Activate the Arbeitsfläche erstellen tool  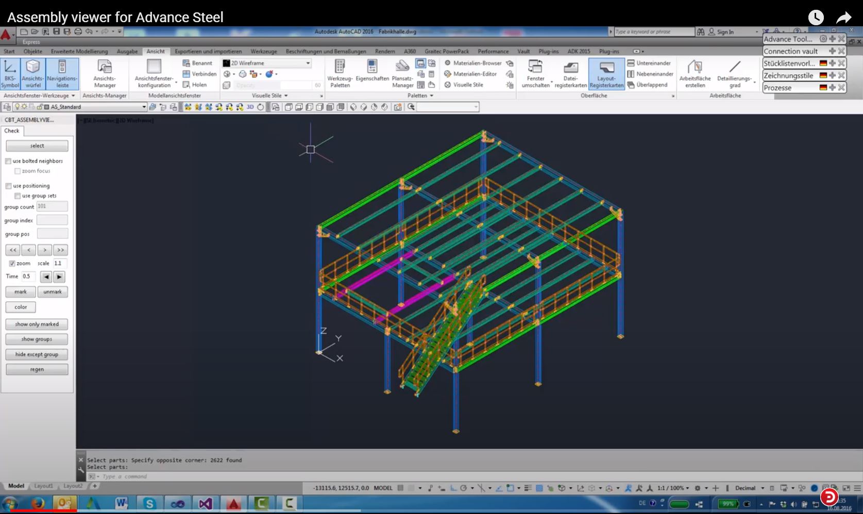click(x=696, y=73)
